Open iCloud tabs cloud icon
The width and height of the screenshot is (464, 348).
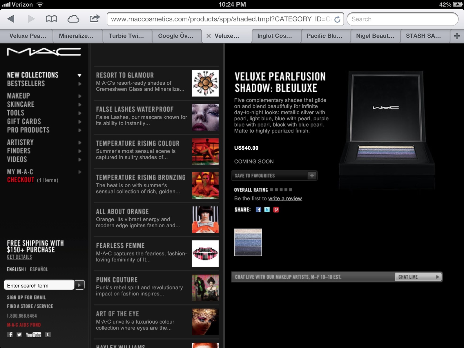(73, 19)
